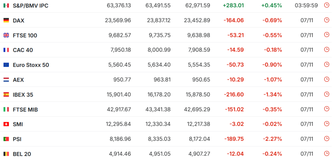Open the FTSE MIB index link
Viewport: 332px width, 160px height.
[x=25, y=110]
